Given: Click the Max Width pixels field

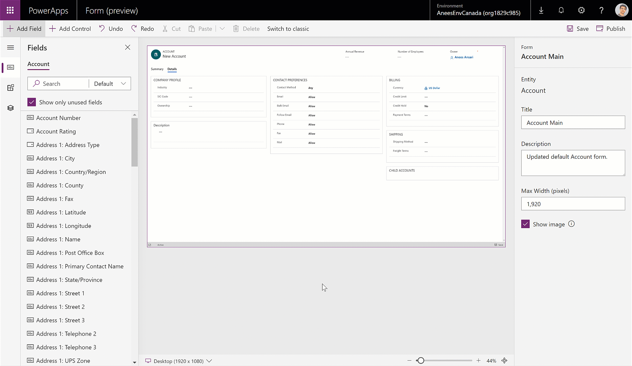Looking at the screenshot, I should click(x=573, y=204).
